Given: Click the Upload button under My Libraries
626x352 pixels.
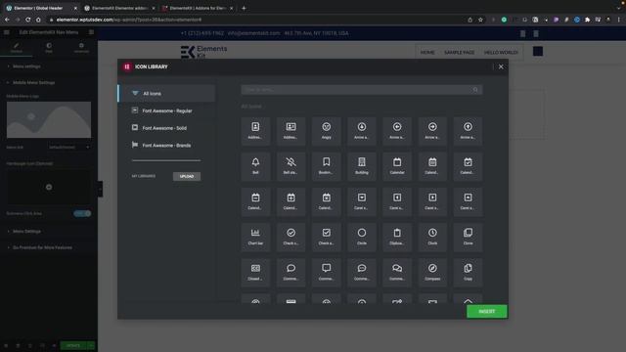Looking at the screenshot, I should (x=187, y=176).
